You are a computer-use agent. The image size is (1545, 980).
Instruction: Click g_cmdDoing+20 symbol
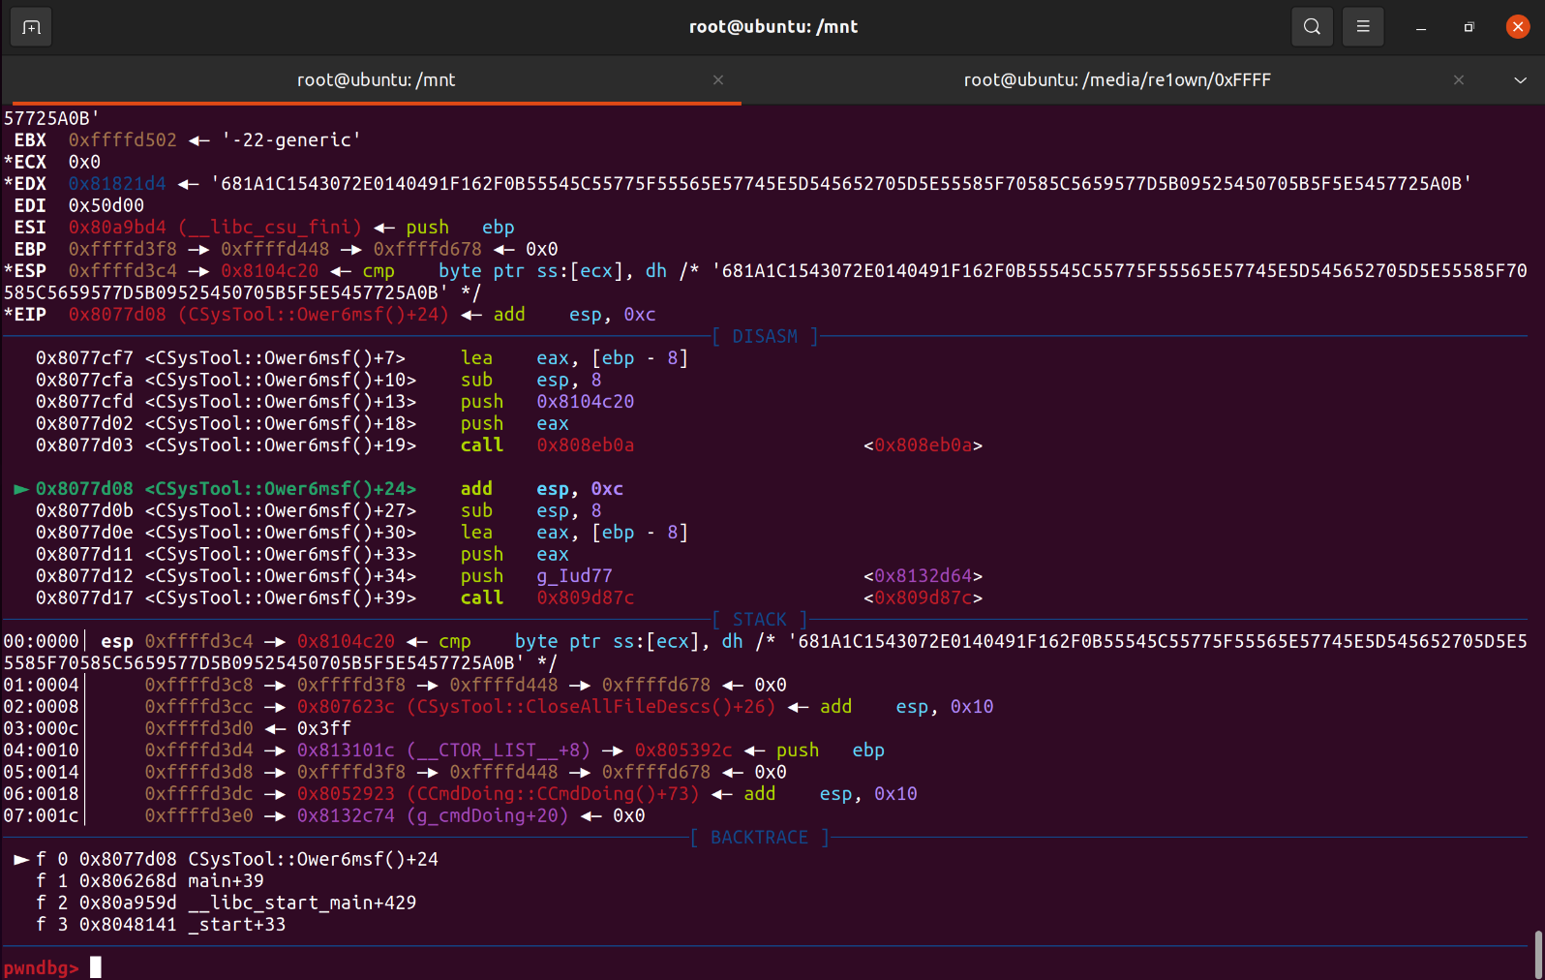pos(488,815)
